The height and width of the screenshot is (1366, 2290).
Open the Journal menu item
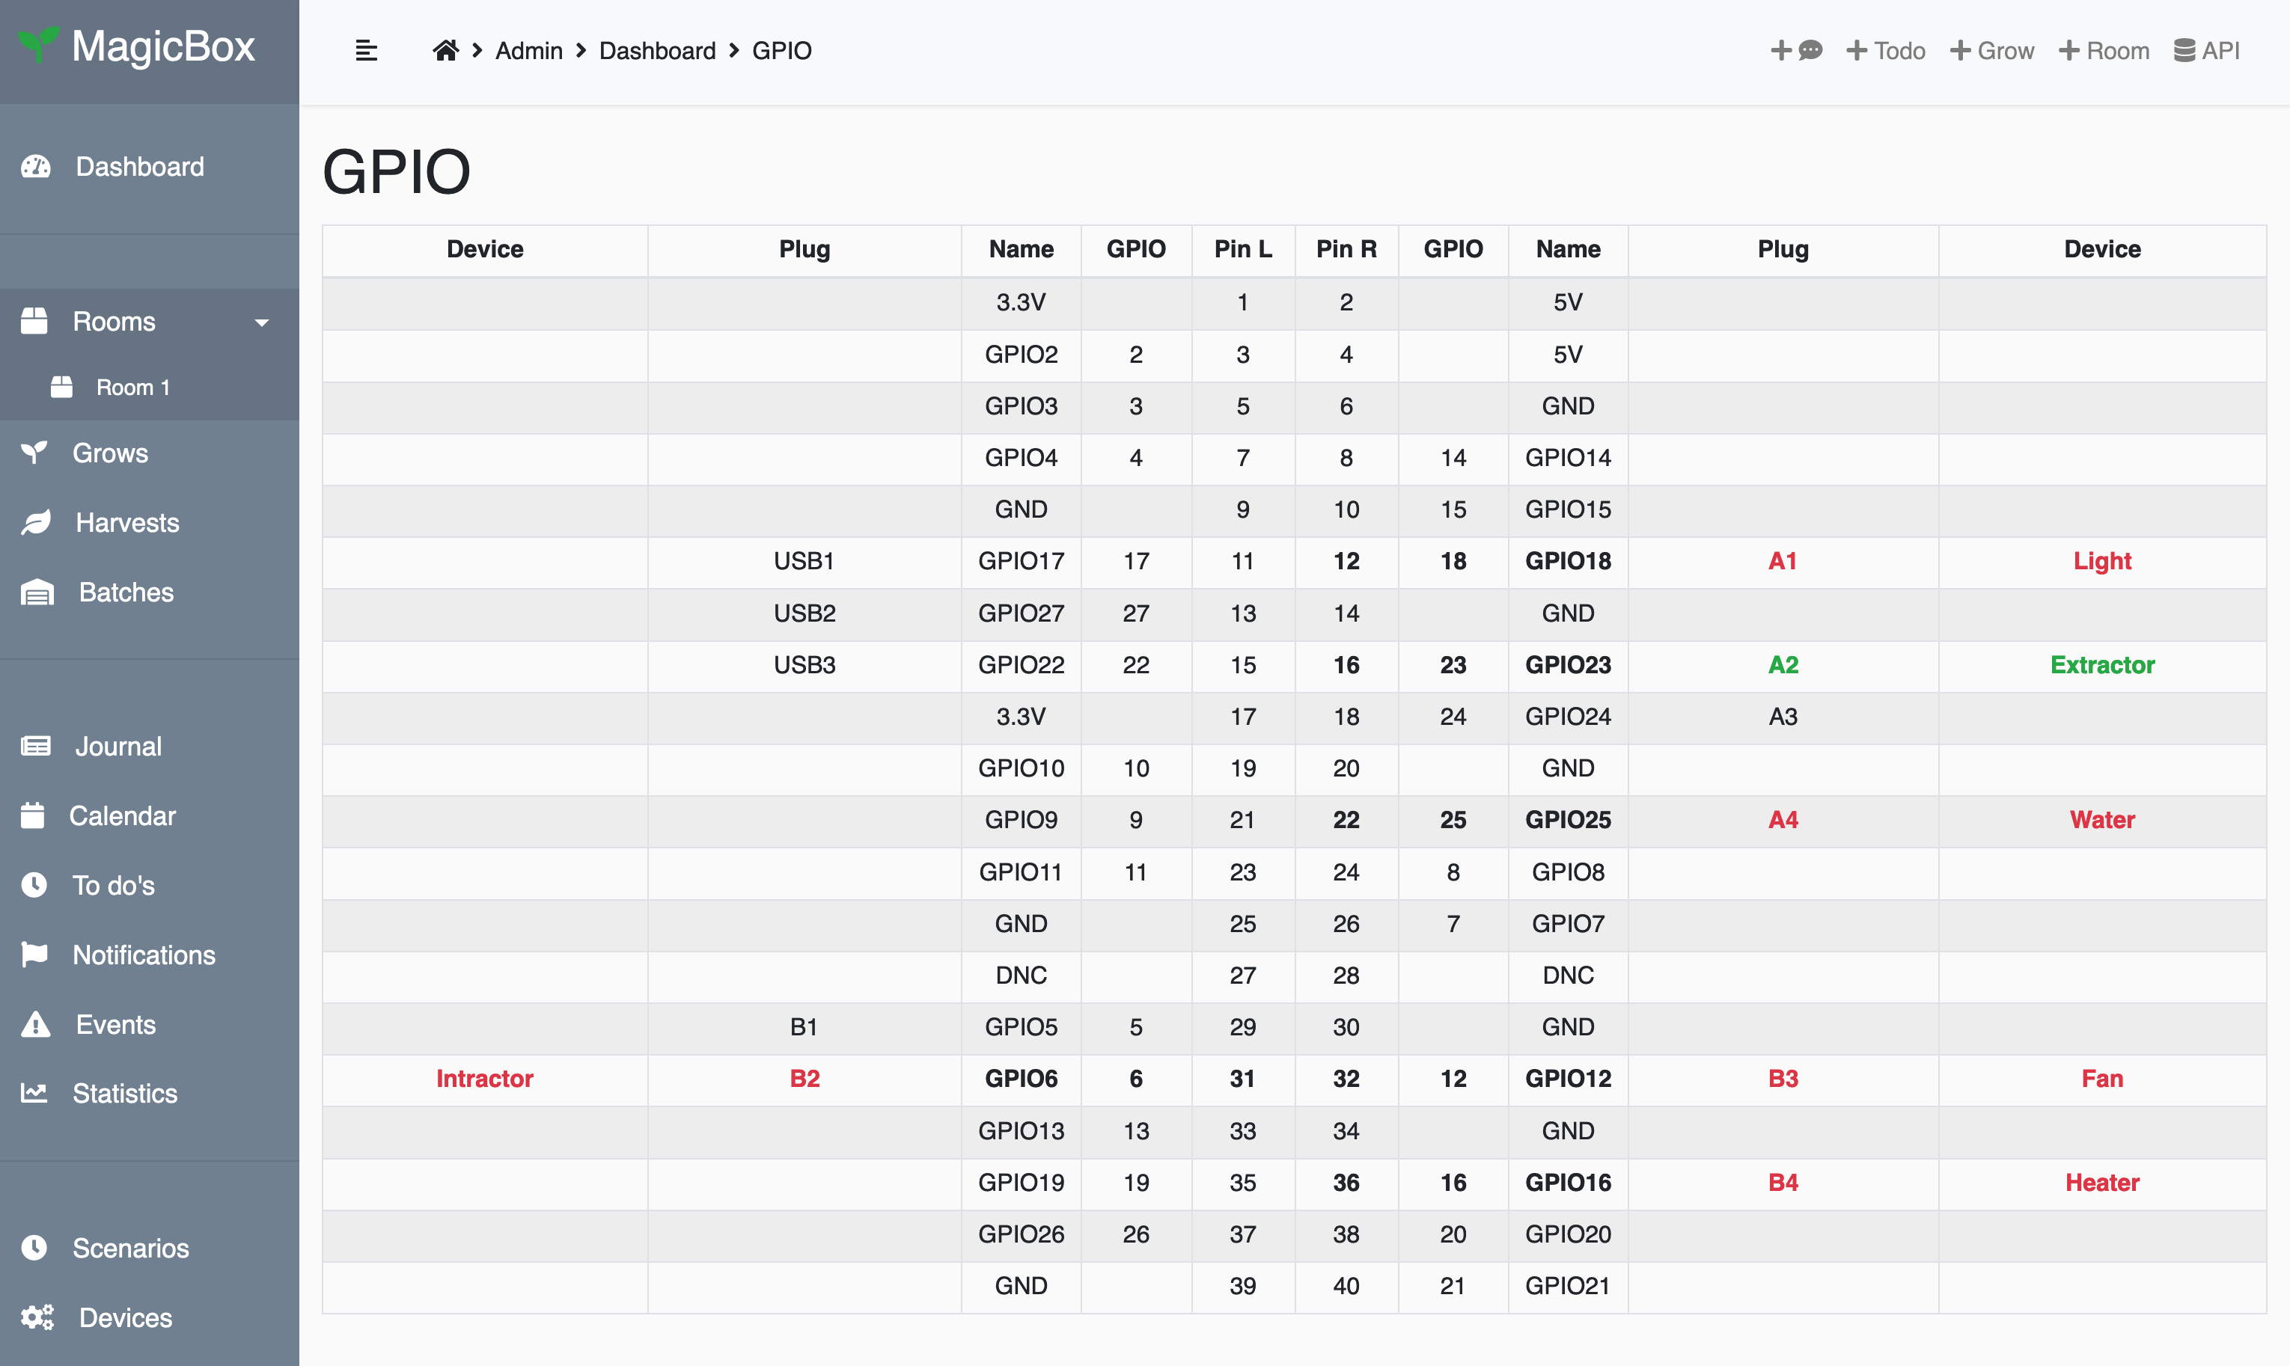pos(117,747)
